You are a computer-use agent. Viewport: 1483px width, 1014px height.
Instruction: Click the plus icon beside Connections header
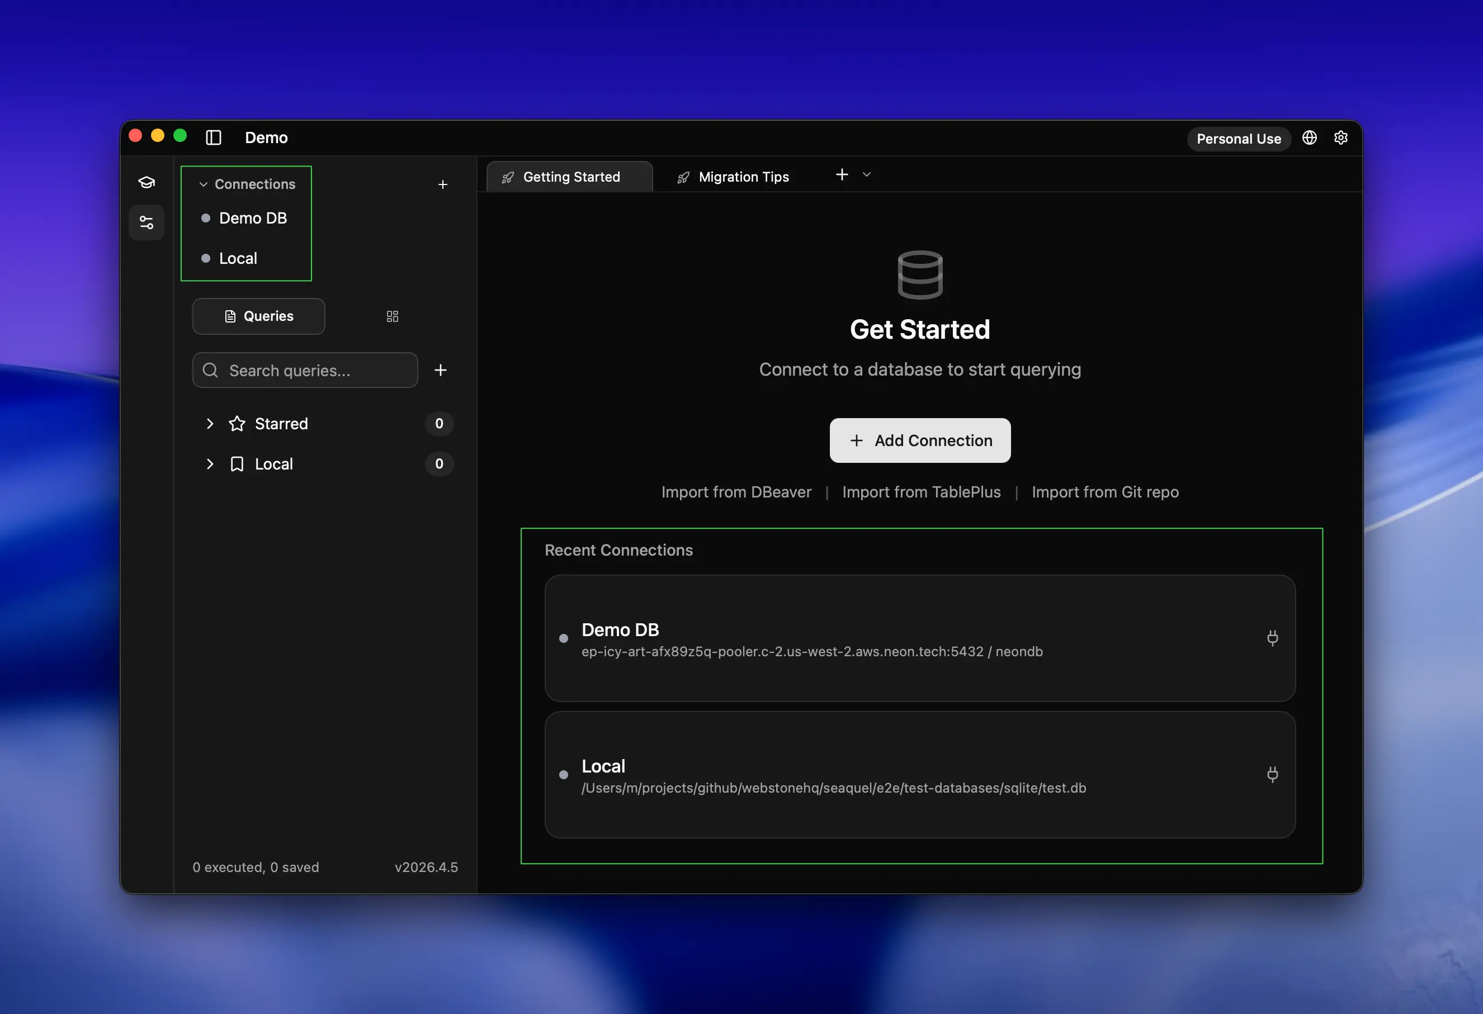tap(442, 184)
